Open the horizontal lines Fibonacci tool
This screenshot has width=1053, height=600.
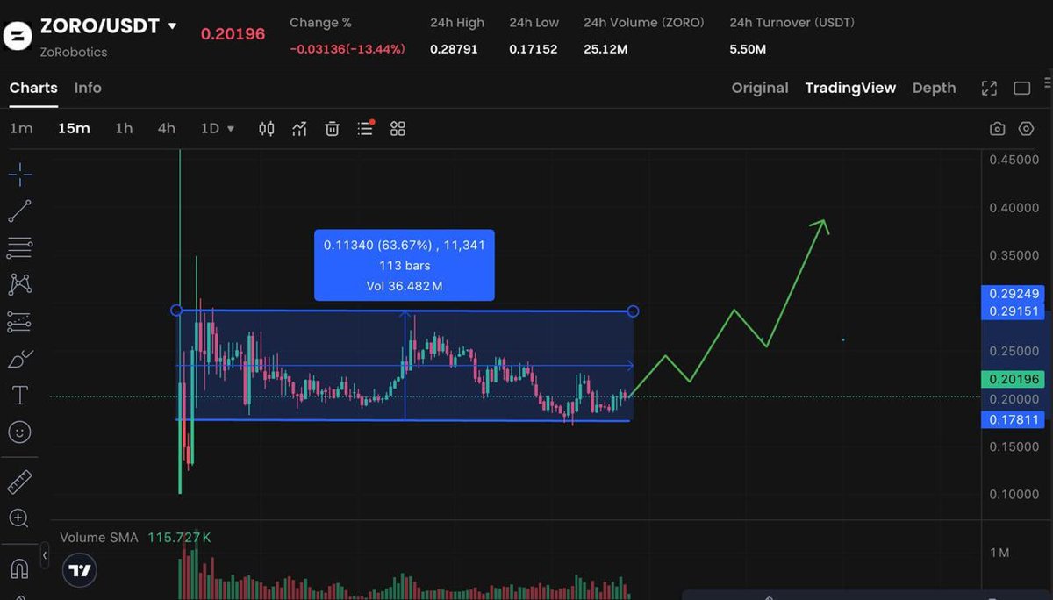point(19,248)
